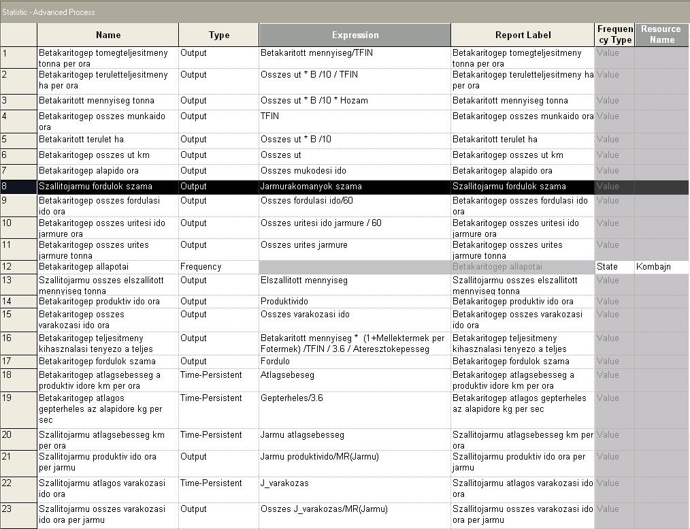Click the 'Output' type cell in row 21
The width and height of the screenshot is (690, 529).
(x=218, y=464)
